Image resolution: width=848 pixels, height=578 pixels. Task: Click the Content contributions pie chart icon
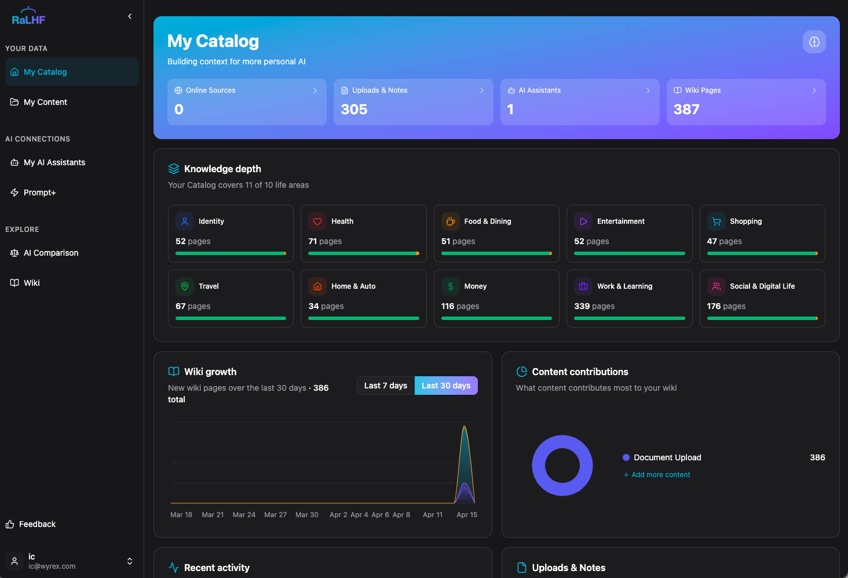point(521,371)
